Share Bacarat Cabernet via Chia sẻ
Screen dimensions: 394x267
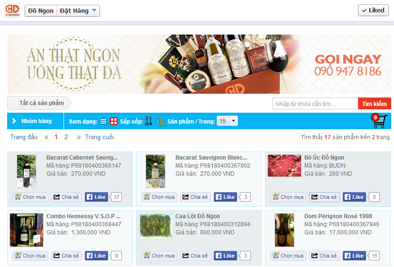click(x=66, y=197)
